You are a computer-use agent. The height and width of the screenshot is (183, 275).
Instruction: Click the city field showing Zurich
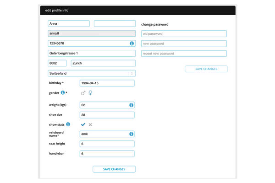pos(103,63)
